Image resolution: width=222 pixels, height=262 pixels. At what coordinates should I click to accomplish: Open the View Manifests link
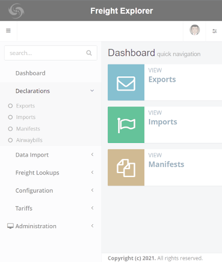pos(166,164)
